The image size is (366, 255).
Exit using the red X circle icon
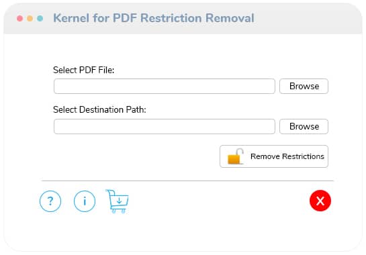click(x=320, y=201)
